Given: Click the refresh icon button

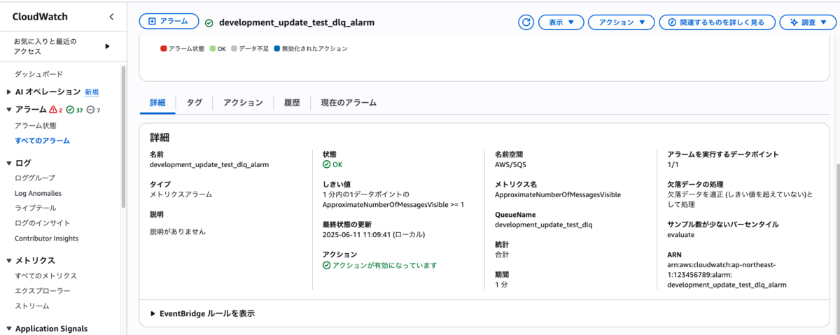Looking at the screenshot, I should tap(526, 22).
